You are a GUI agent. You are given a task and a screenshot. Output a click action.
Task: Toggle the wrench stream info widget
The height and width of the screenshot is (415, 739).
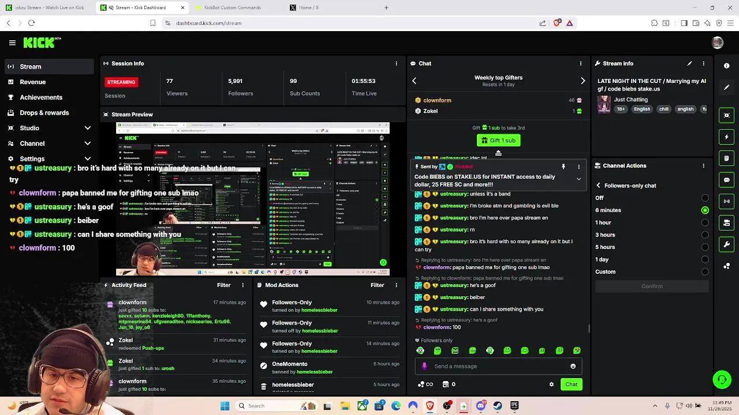[x=727, y=244]
